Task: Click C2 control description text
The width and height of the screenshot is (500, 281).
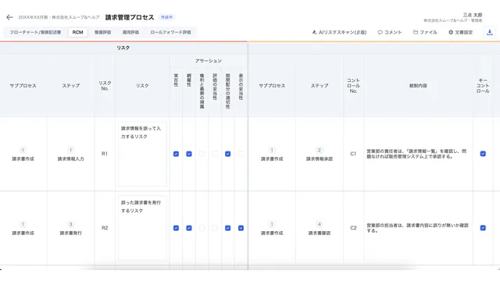Action: click(x=417, y=228)
